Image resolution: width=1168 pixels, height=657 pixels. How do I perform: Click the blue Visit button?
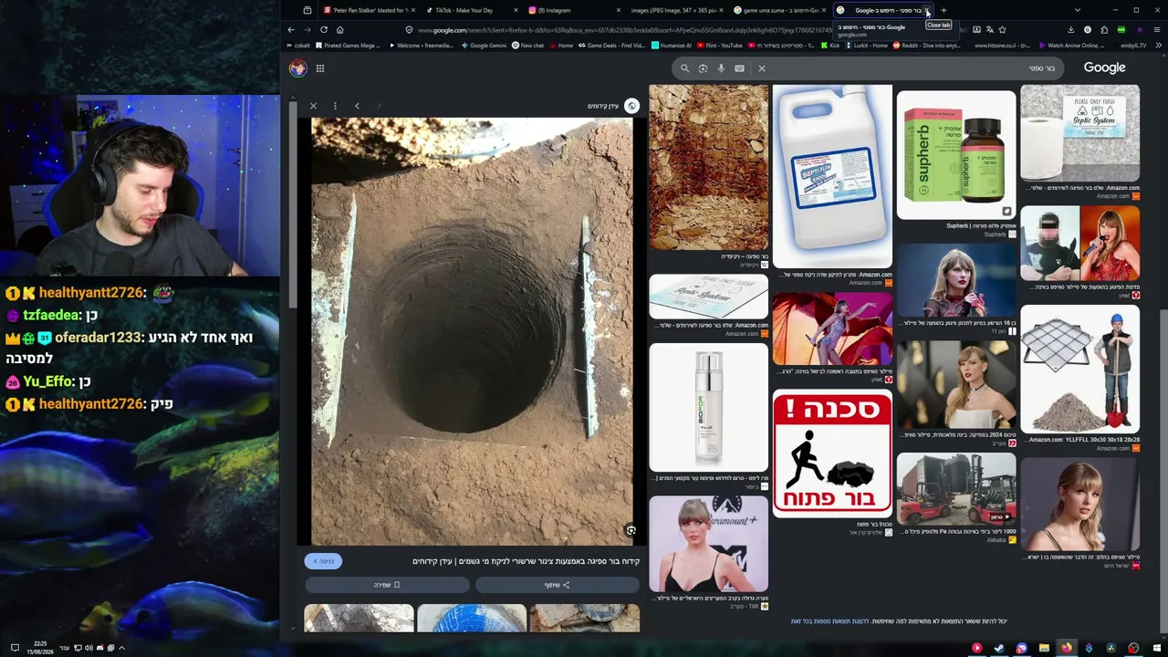(x=324, y=561)
